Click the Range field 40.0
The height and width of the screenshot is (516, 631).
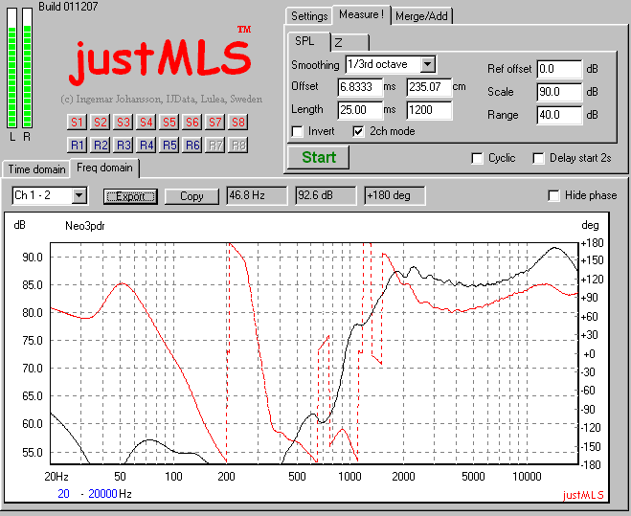coord(559,115)
